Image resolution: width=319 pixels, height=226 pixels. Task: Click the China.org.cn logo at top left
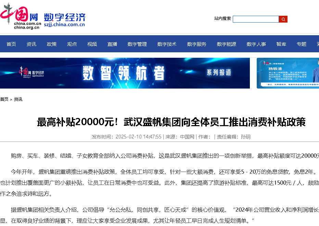tap(21, 16)
